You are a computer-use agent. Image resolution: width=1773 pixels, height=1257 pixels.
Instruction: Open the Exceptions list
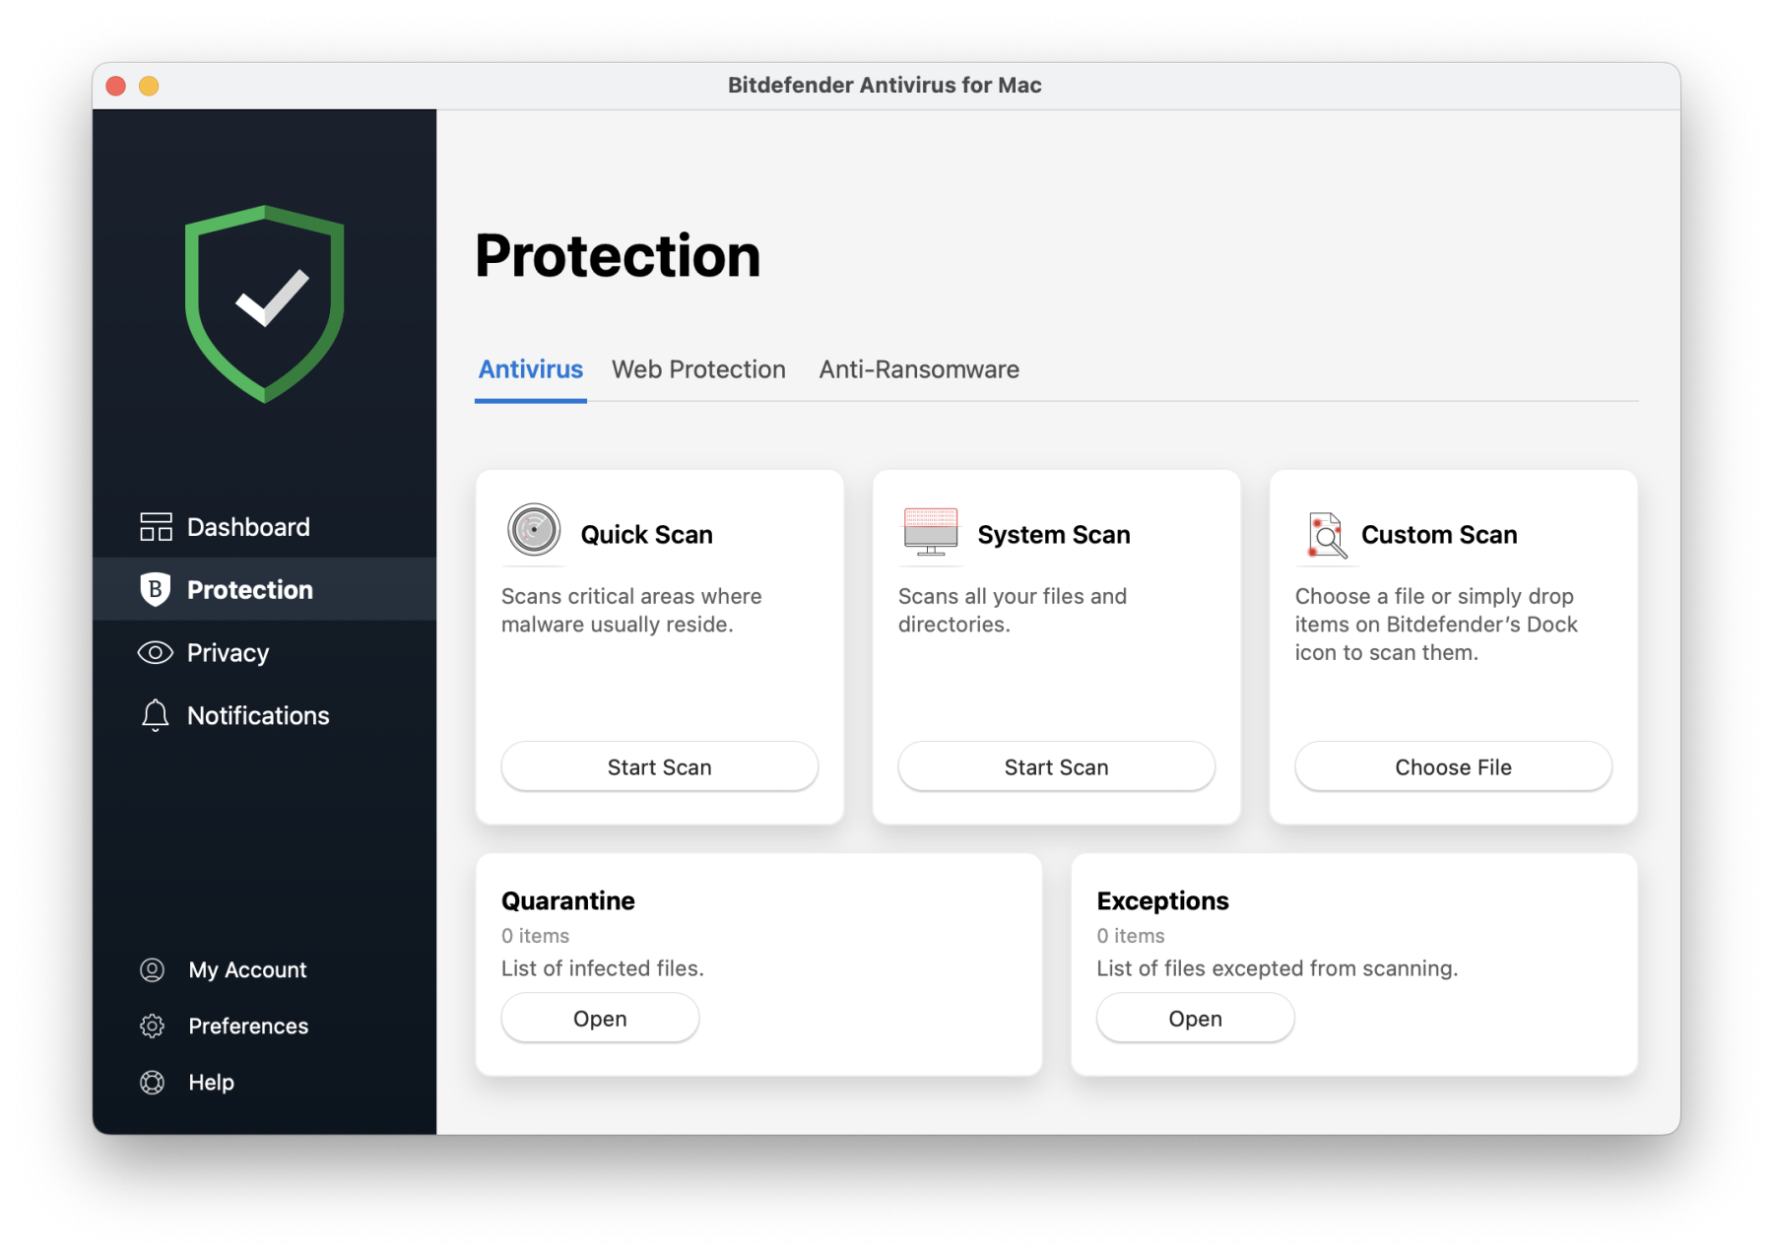(1195, 1018)
